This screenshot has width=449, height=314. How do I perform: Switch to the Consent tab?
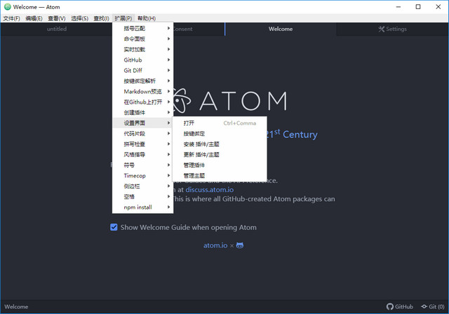tap(199, 29)
